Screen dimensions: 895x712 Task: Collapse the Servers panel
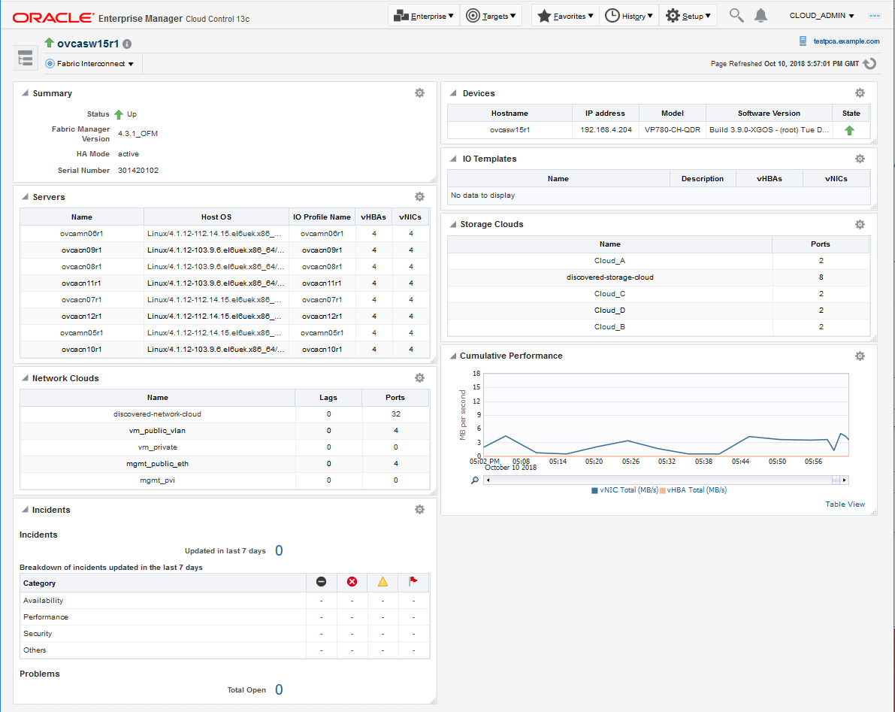point(25,196)
